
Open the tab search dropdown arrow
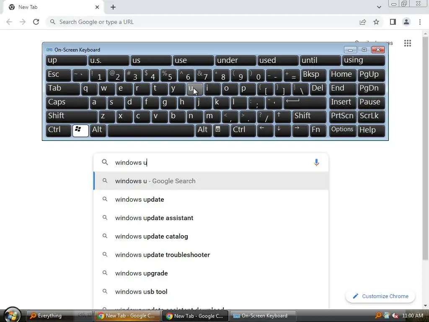click(379, 7)
